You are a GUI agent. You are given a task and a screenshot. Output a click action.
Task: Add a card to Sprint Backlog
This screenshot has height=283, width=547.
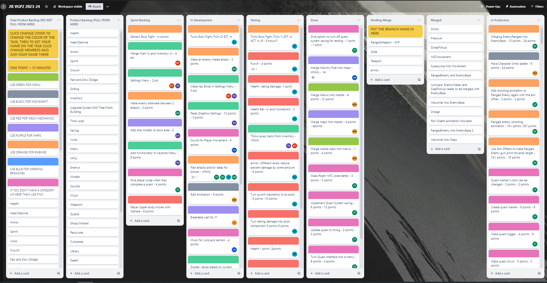(142, 221)
